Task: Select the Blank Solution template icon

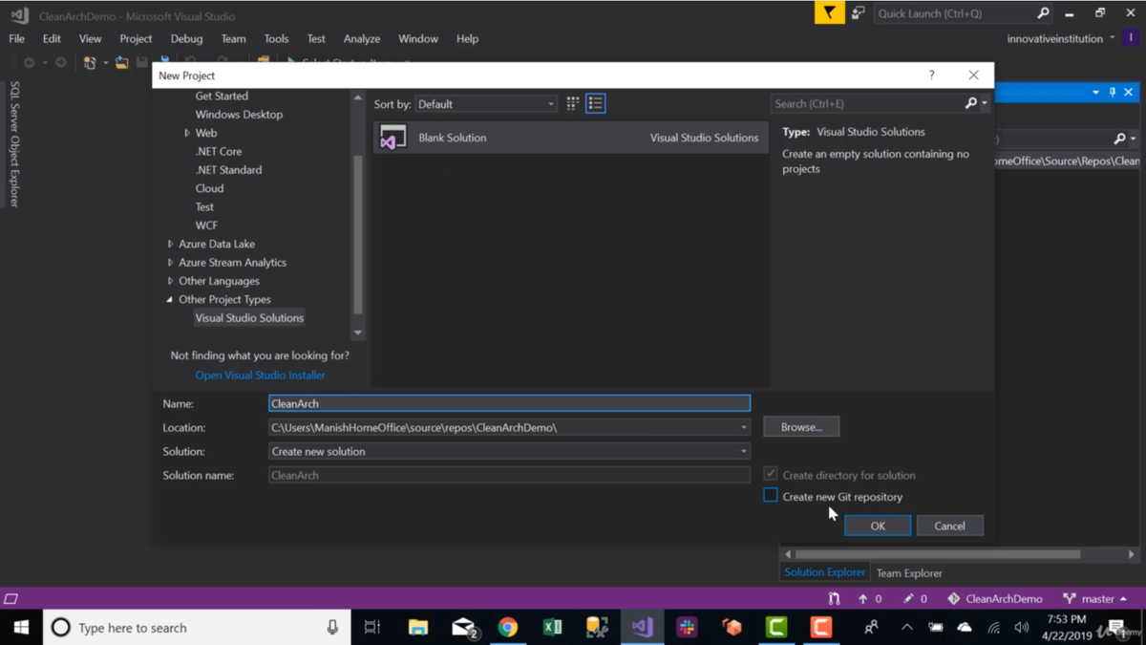Action: (x=393, y=138)
